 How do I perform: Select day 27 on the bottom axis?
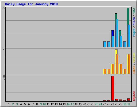tap(112, 104)
